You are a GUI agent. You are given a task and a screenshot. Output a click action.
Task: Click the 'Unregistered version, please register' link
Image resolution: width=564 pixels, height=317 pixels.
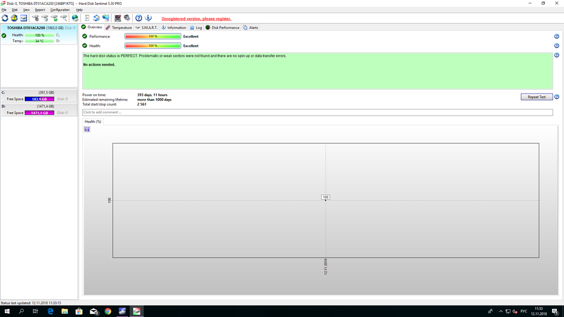click(x=197, y=19)
